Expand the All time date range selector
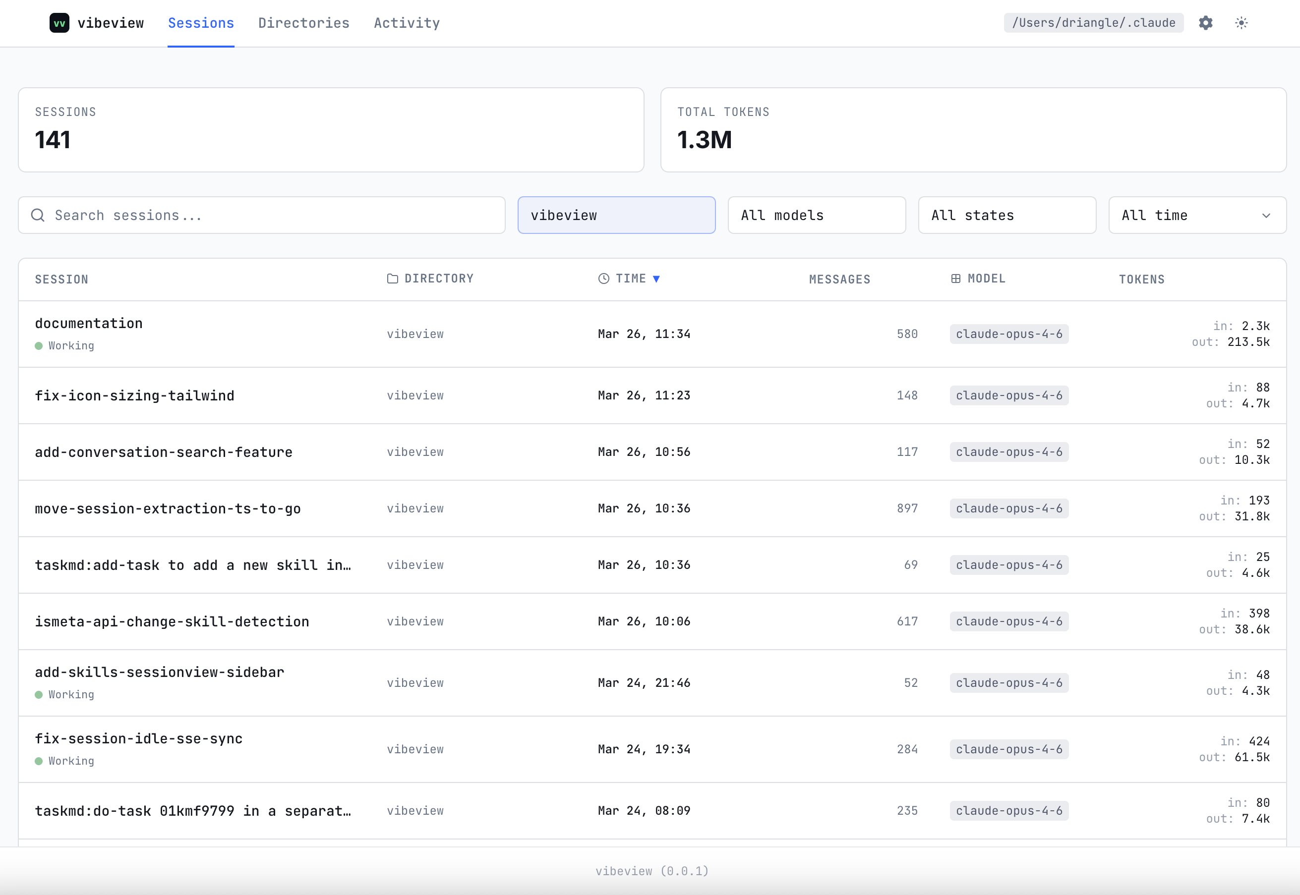 click(x=1197, y=215)
